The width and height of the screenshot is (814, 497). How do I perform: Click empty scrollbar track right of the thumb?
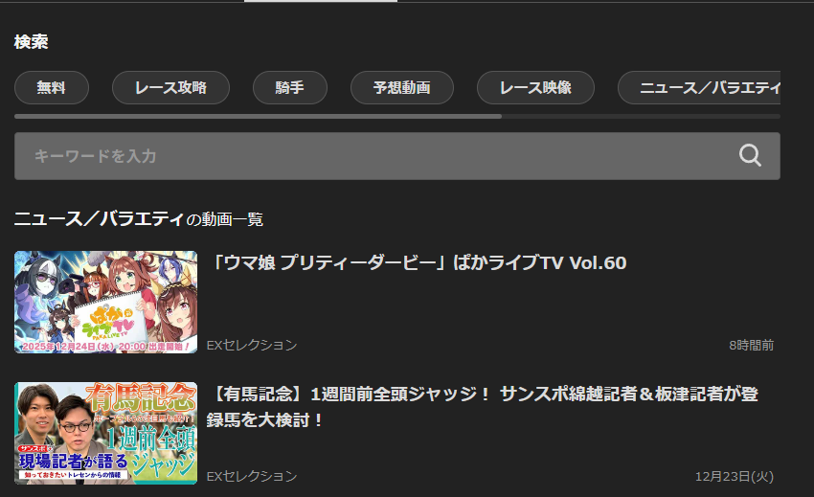(x=641, y=116)
